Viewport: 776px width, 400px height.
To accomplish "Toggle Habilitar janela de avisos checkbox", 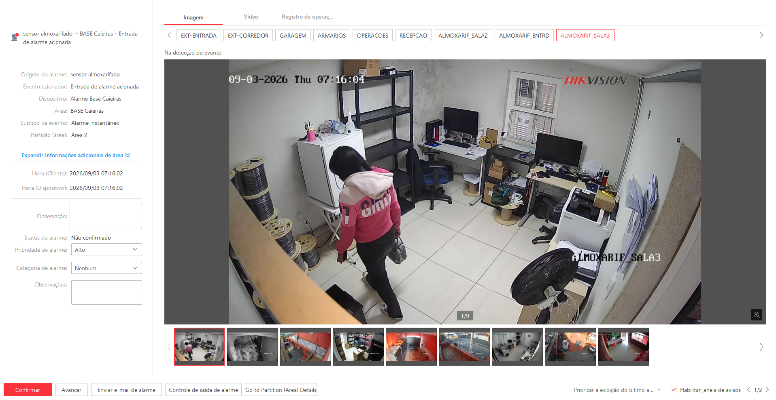I will [x=674, y=389].
